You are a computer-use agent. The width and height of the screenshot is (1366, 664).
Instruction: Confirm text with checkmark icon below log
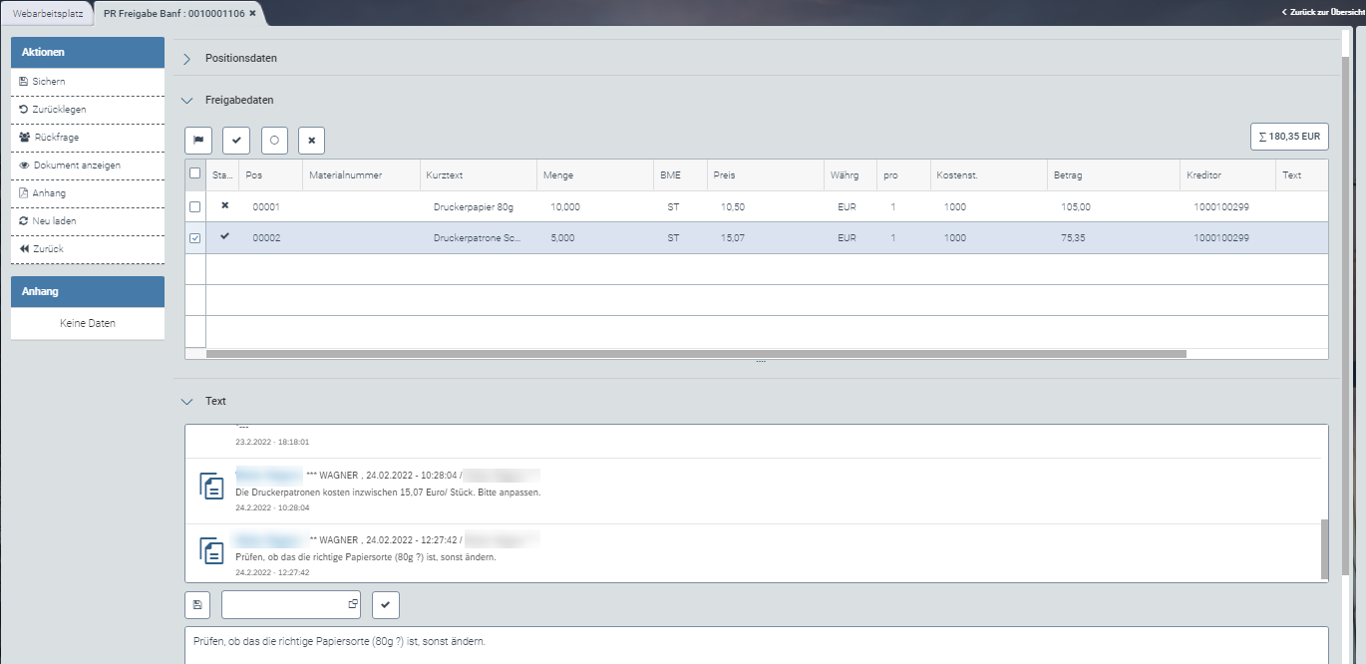tap(386, 604)
